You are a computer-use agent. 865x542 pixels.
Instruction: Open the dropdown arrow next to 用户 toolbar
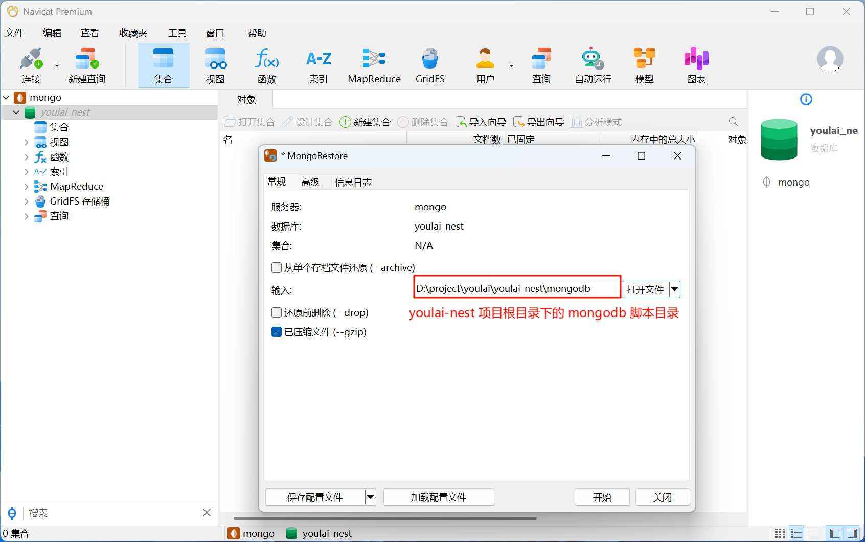pos(511,65)
